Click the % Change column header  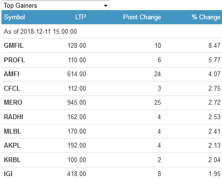206,17
